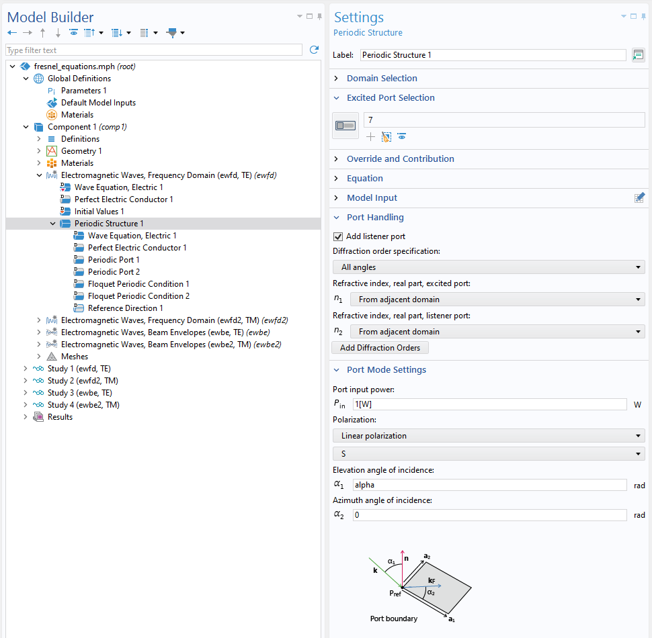Viewport: 652px width, 638px height.
Task: Open the polarization dropdown showing S
Action: pos(487,453)
